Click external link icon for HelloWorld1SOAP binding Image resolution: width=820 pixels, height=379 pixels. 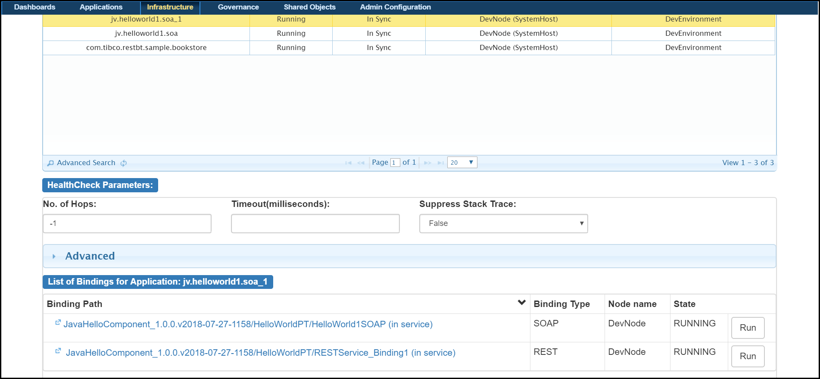coord(58,323)
